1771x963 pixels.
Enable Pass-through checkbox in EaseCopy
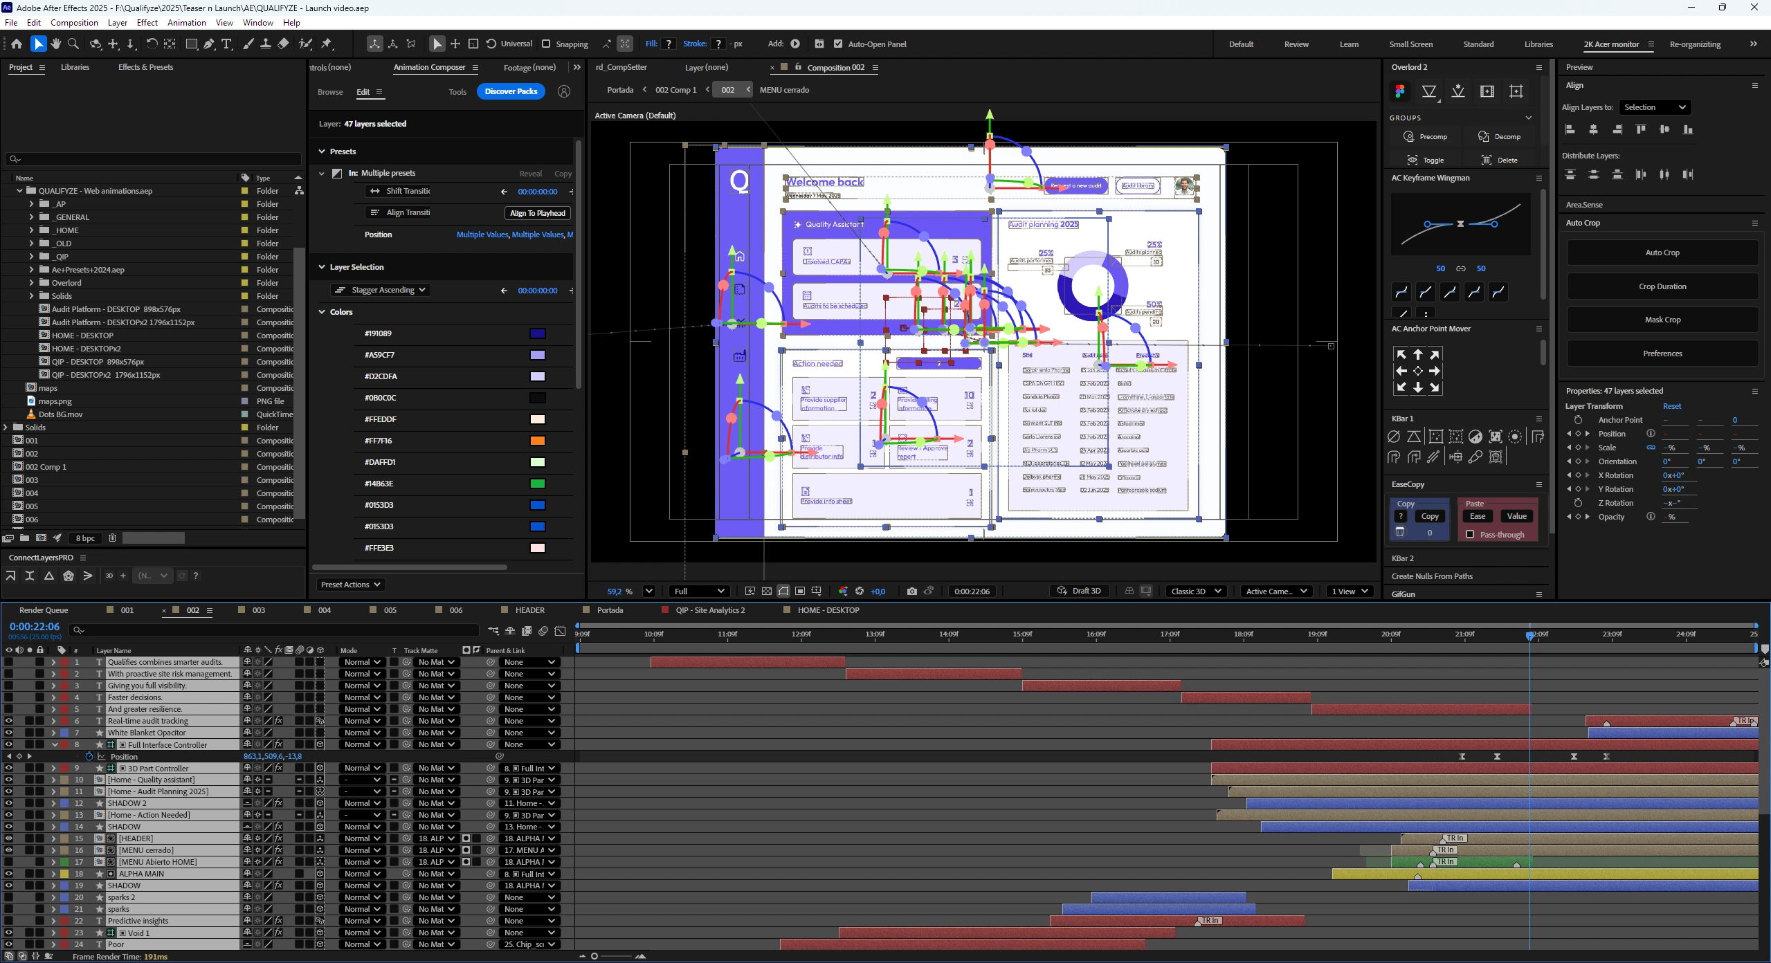click(1470, 534)
